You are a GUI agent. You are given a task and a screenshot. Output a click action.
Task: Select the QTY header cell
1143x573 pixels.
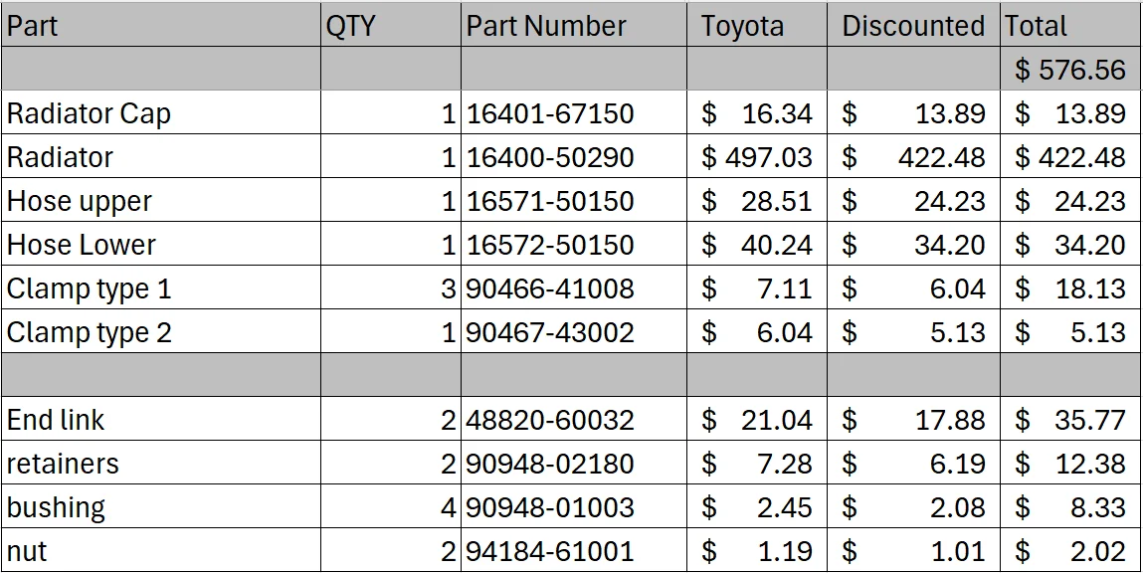coord(391,26)
